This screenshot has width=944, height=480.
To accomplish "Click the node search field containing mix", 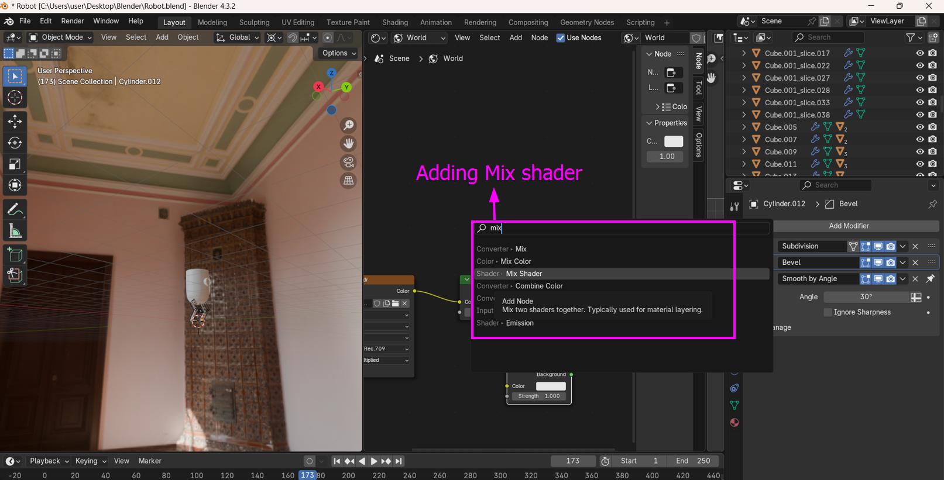I will click(x=622, y=228).
